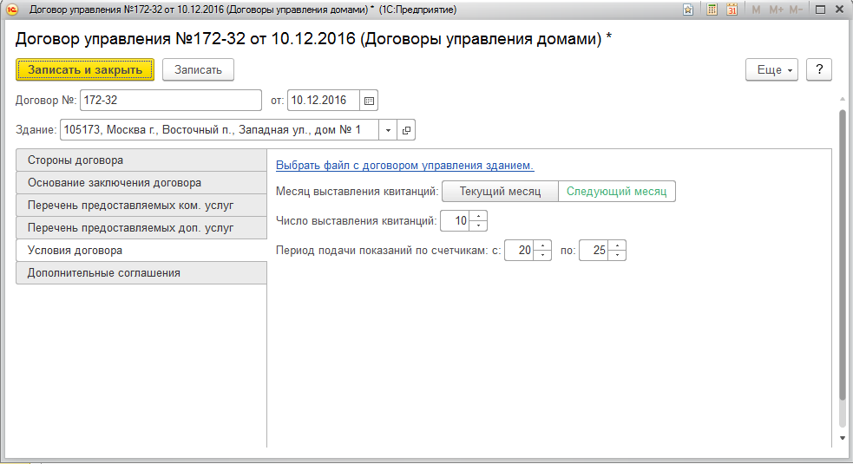Click the "Договор №" input field

point(170,101)
